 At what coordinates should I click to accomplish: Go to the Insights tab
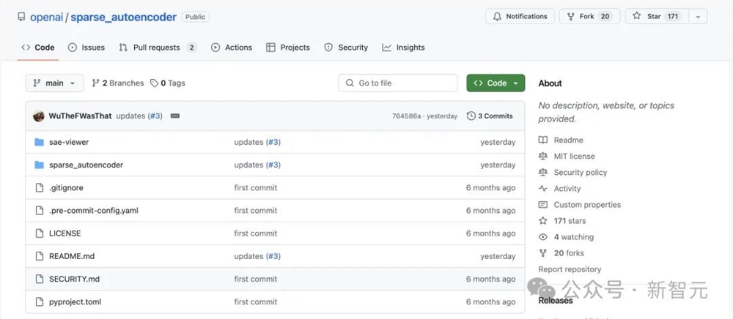tap(403, 48)
